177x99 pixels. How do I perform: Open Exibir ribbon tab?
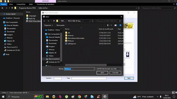pyautogui.click(x=31, y=4)
